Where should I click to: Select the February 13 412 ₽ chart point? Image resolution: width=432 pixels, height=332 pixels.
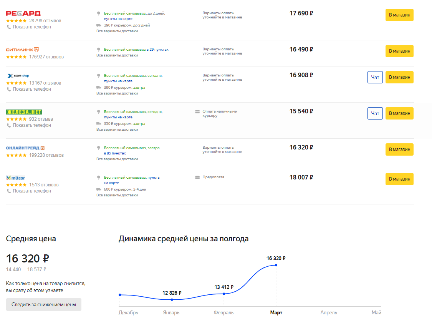click(x=224, y=294)
